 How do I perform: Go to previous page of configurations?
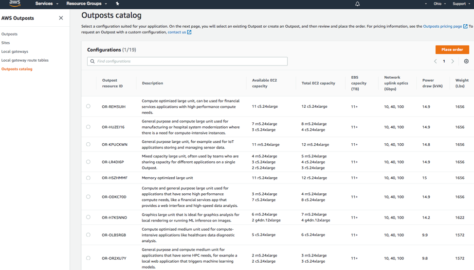coord(436,61)
